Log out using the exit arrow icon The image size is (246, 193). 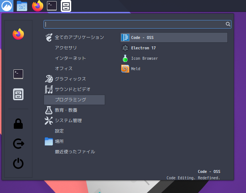coord(18,144)
